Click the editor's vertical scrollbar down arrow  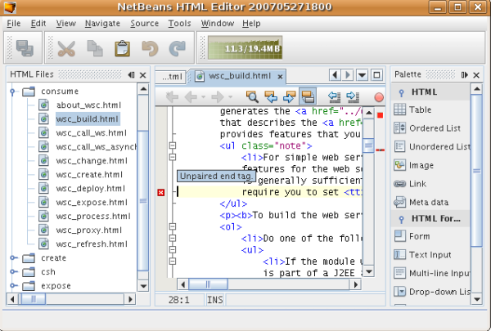point(368,271)
